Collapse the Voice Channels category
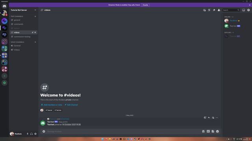 pos(17,42)
